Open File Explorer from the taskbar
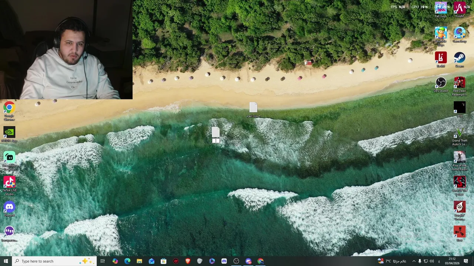The image size is (474, 266). (139, 261)
